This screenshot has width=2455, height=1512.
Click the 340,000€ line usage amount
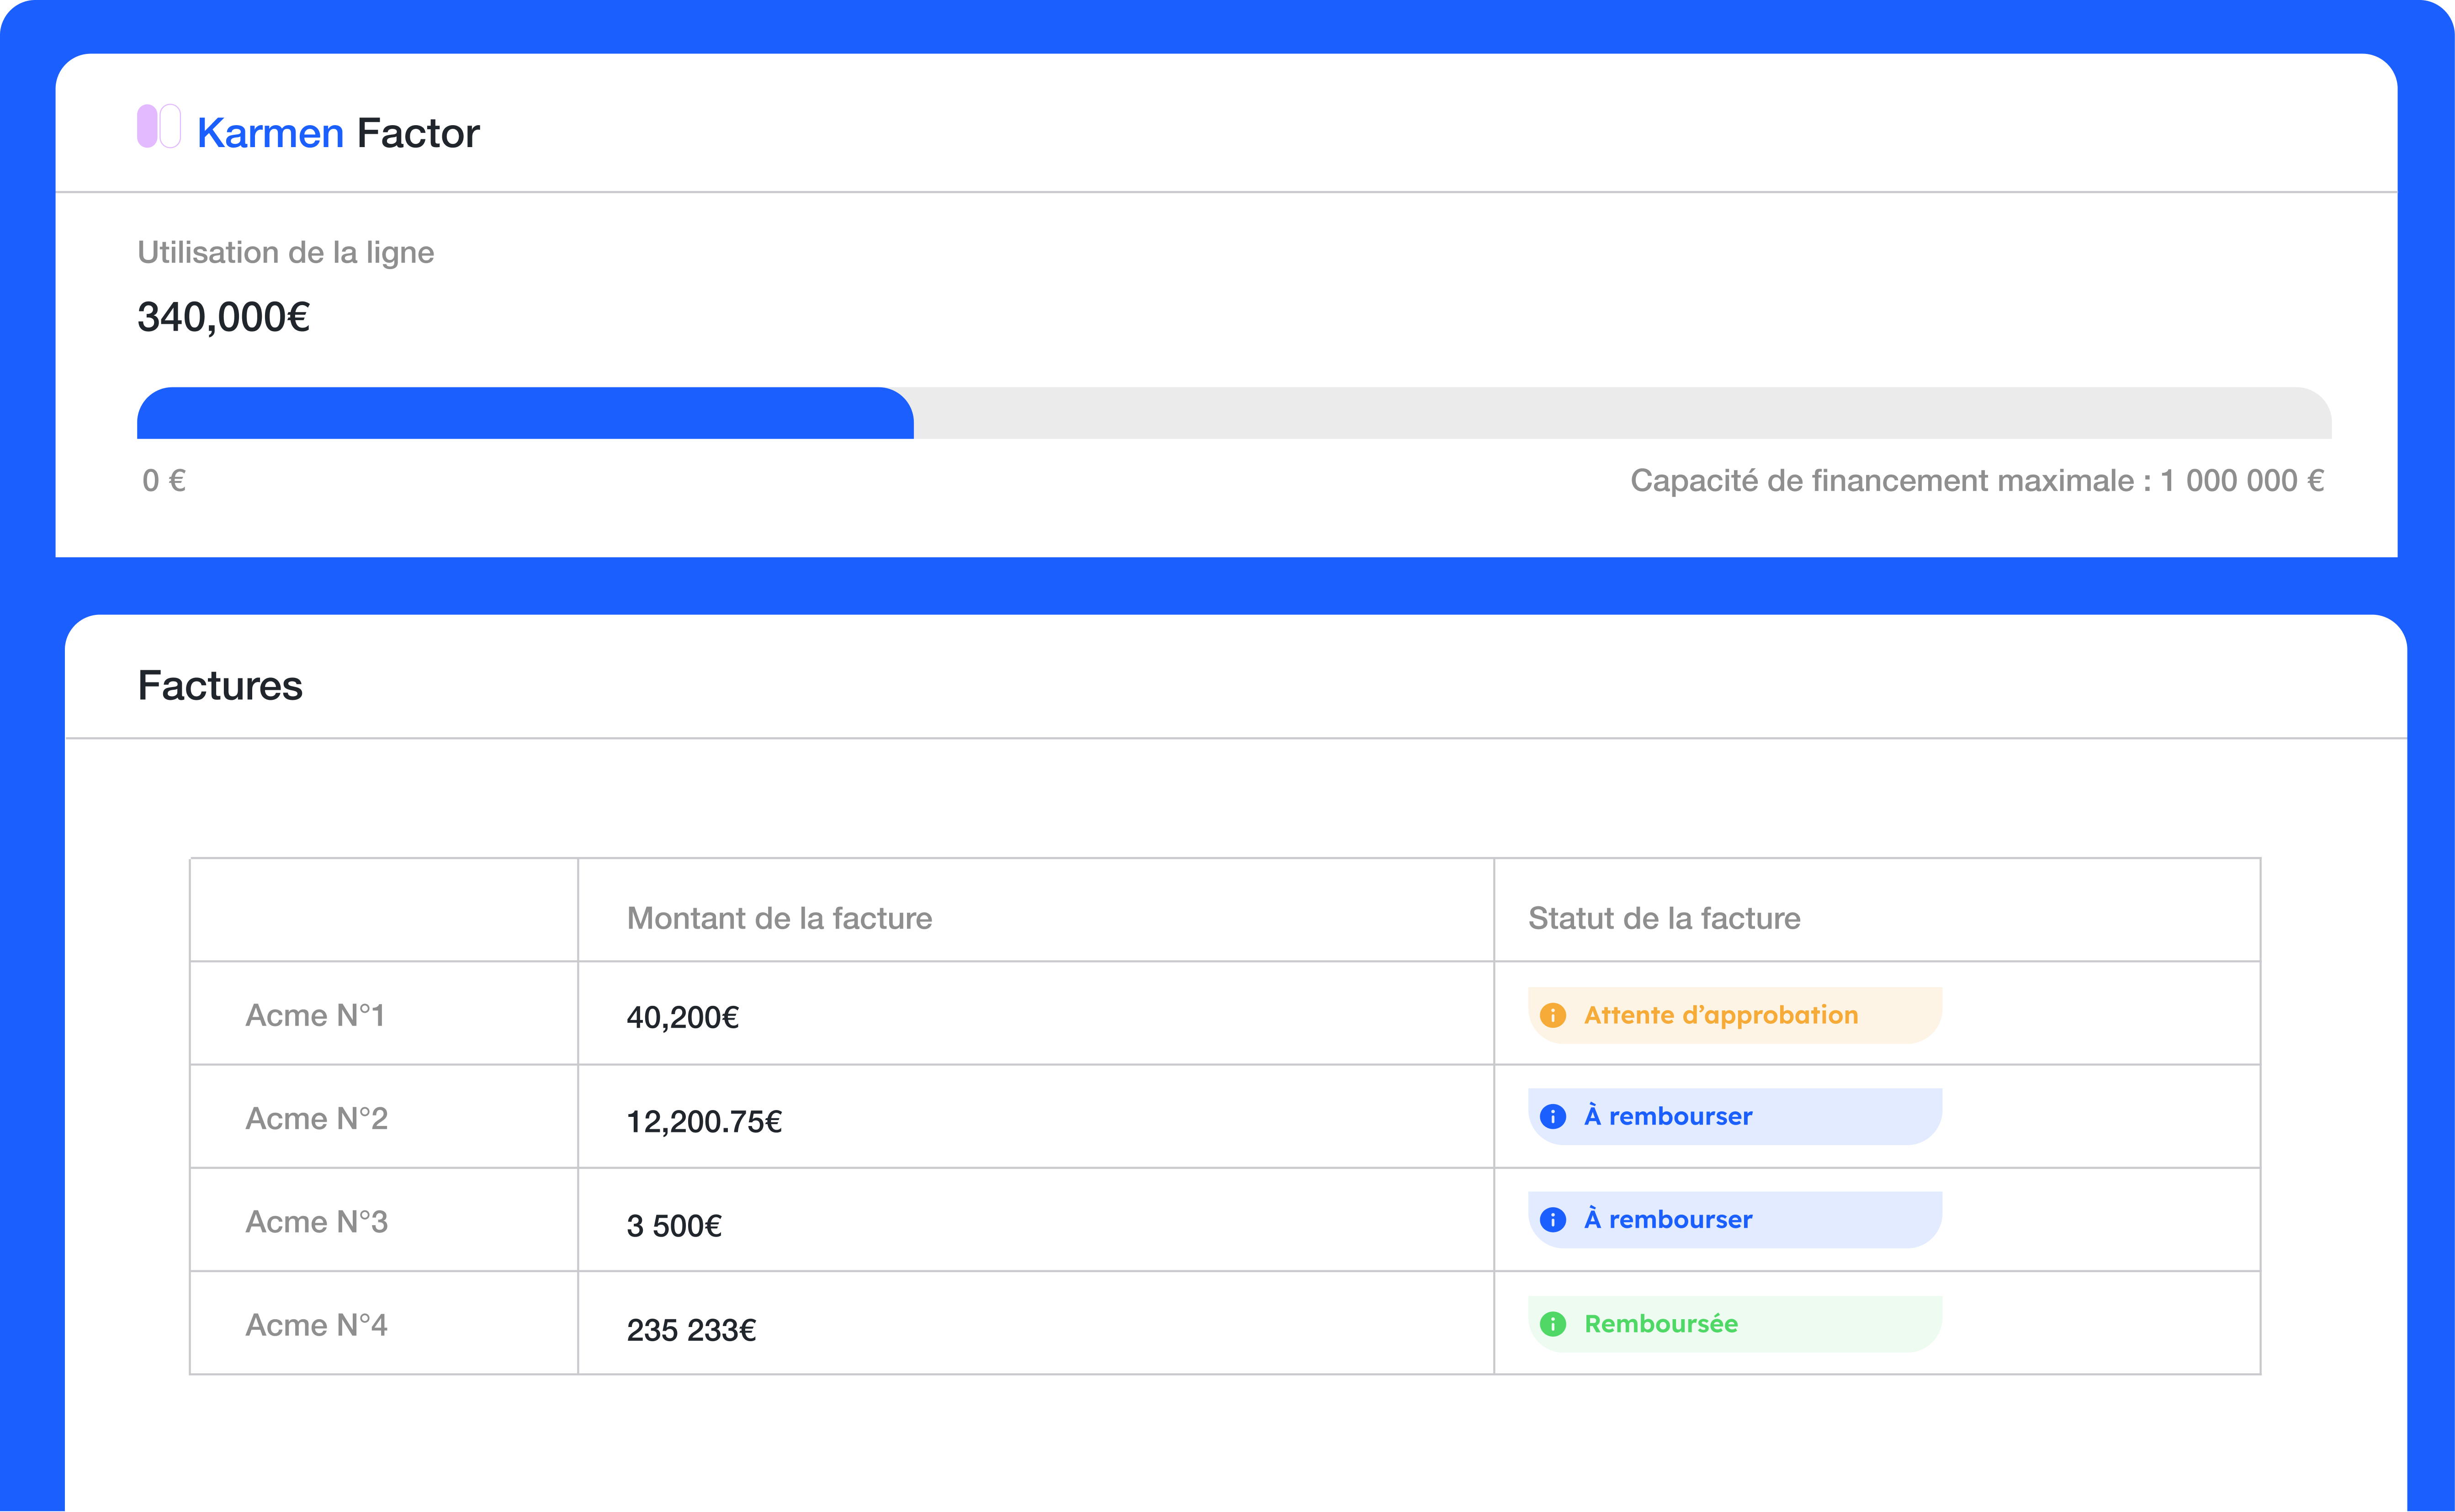pyautogui.click(x=223, y=317)
